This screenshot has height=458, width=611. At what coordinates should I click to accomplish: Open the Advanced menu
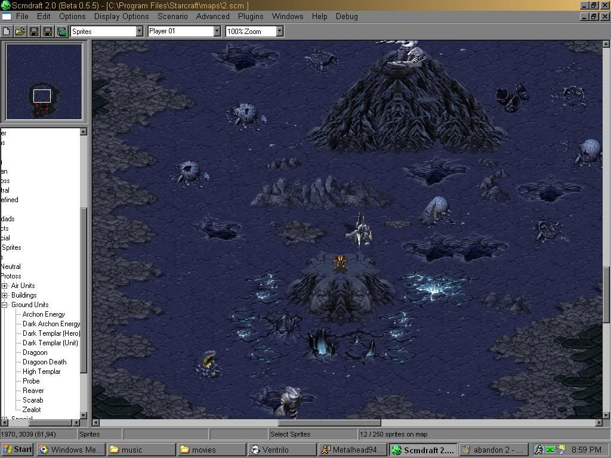213,16
